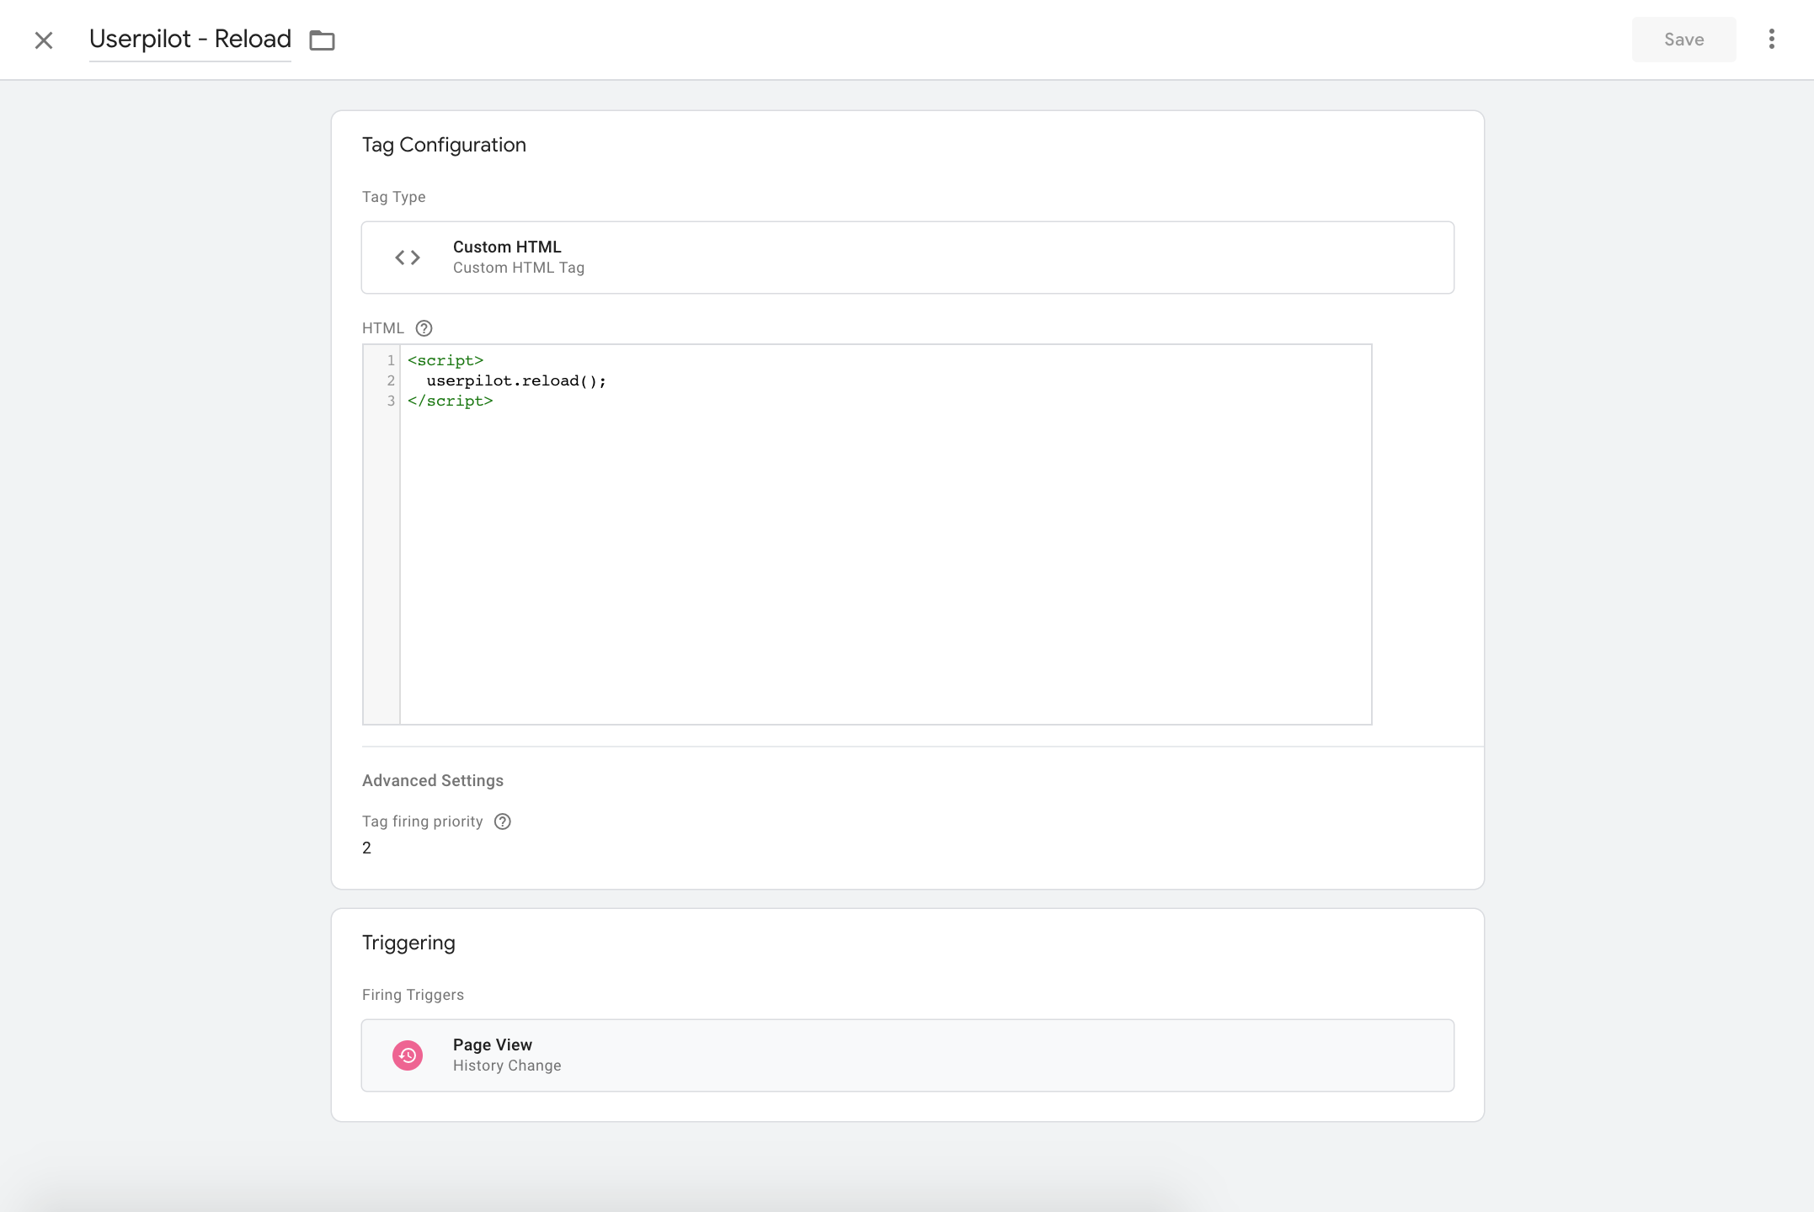This screenshot has height=1212, width=1814.
Task: Click the opening script tag on line one
Action: click(x=445, y=361)
